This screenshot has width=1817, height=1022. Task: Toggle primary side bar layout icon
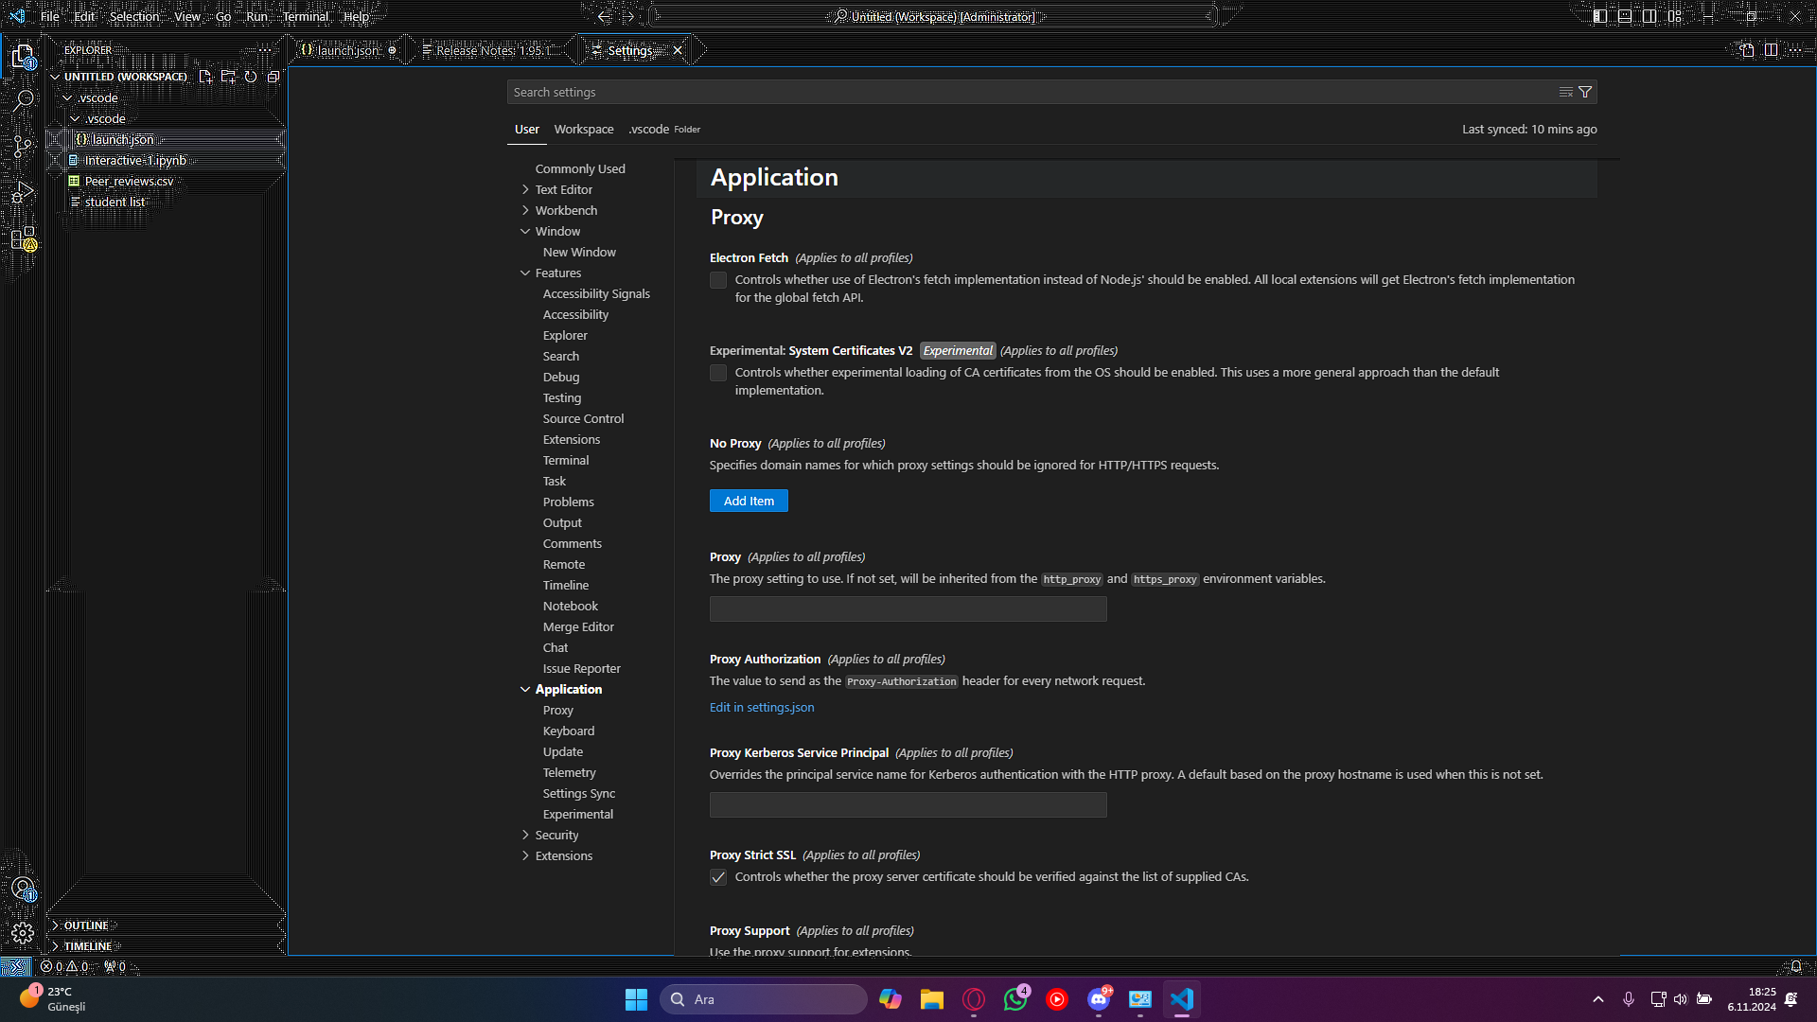click(x=1599, y=16)
